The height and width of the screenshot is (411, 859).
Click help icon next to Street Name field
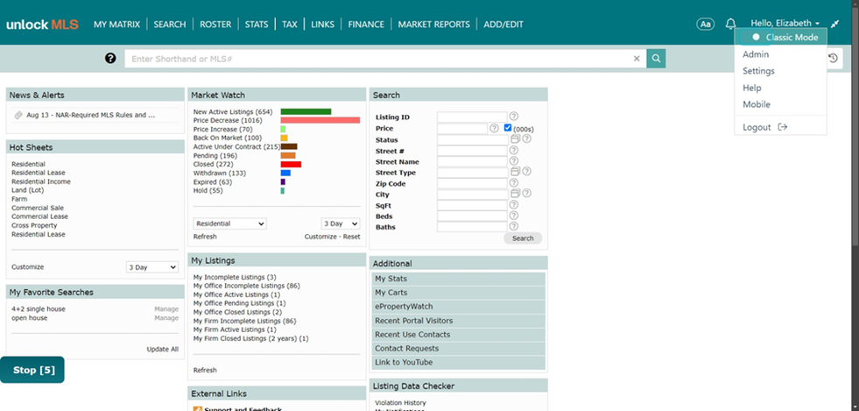click(514, 160)
